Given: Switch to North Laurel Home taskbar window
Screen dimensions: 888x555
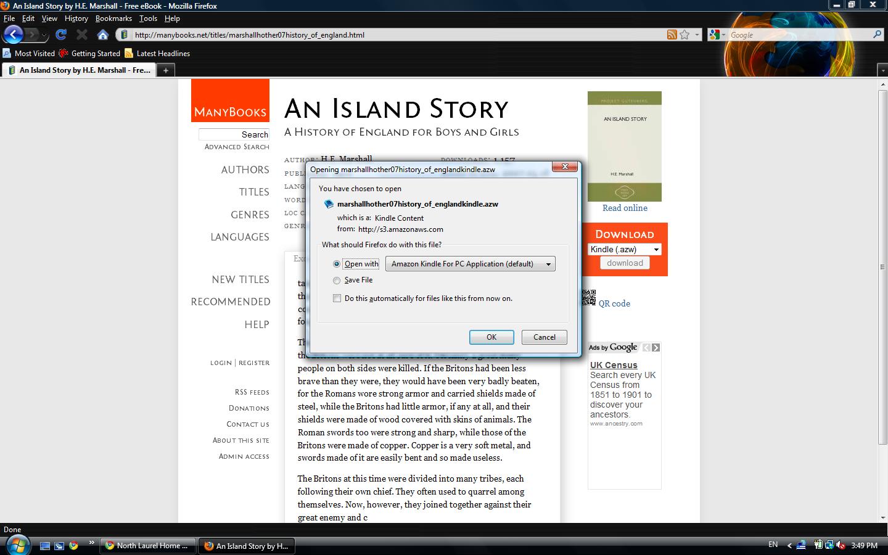Looking at the screenshot, I should [147, 546].
